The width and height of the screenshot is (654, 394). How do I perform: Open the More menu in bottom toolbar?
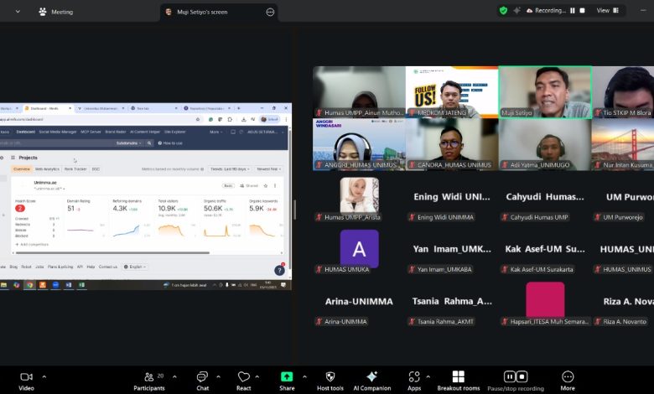tap(568, 378)
